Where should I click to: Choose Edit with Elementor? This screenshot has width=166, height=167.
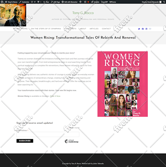pos(70,2)
